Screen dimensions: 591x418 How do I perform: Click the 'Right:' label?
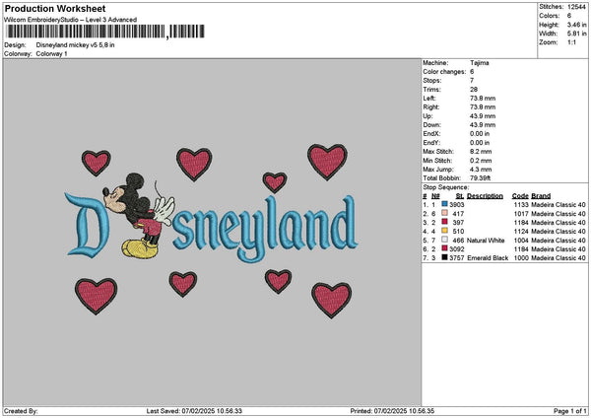pos(431,107)
